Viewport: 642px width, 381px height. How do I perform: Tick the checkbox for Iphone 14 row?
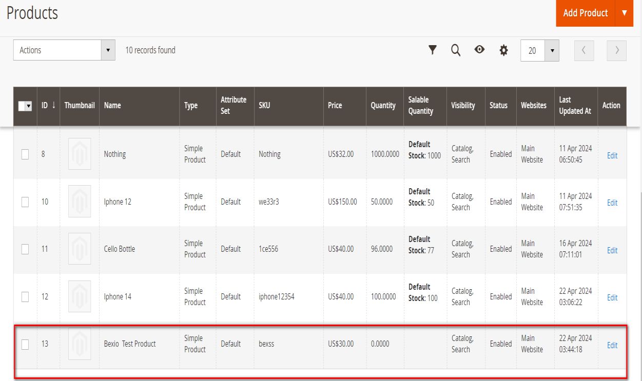25,296
